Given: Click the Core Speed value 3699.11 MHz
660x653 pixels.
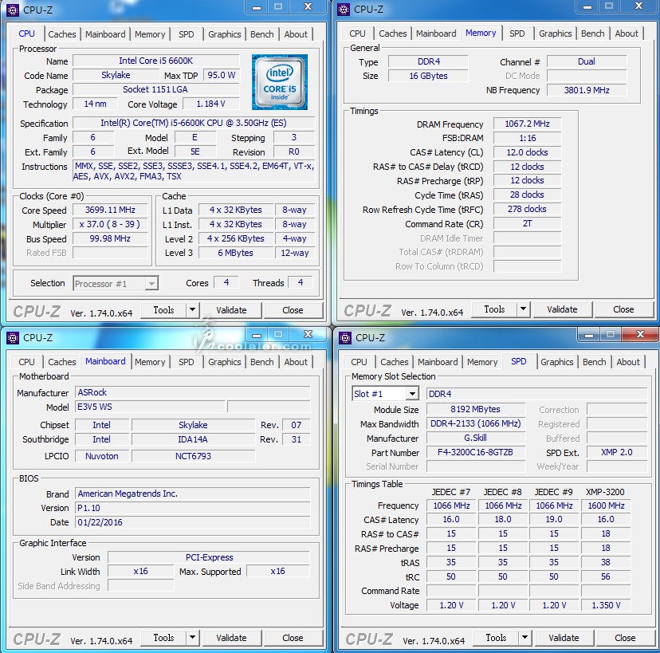Looking at the screenshot, I should [x=110, y=210].
